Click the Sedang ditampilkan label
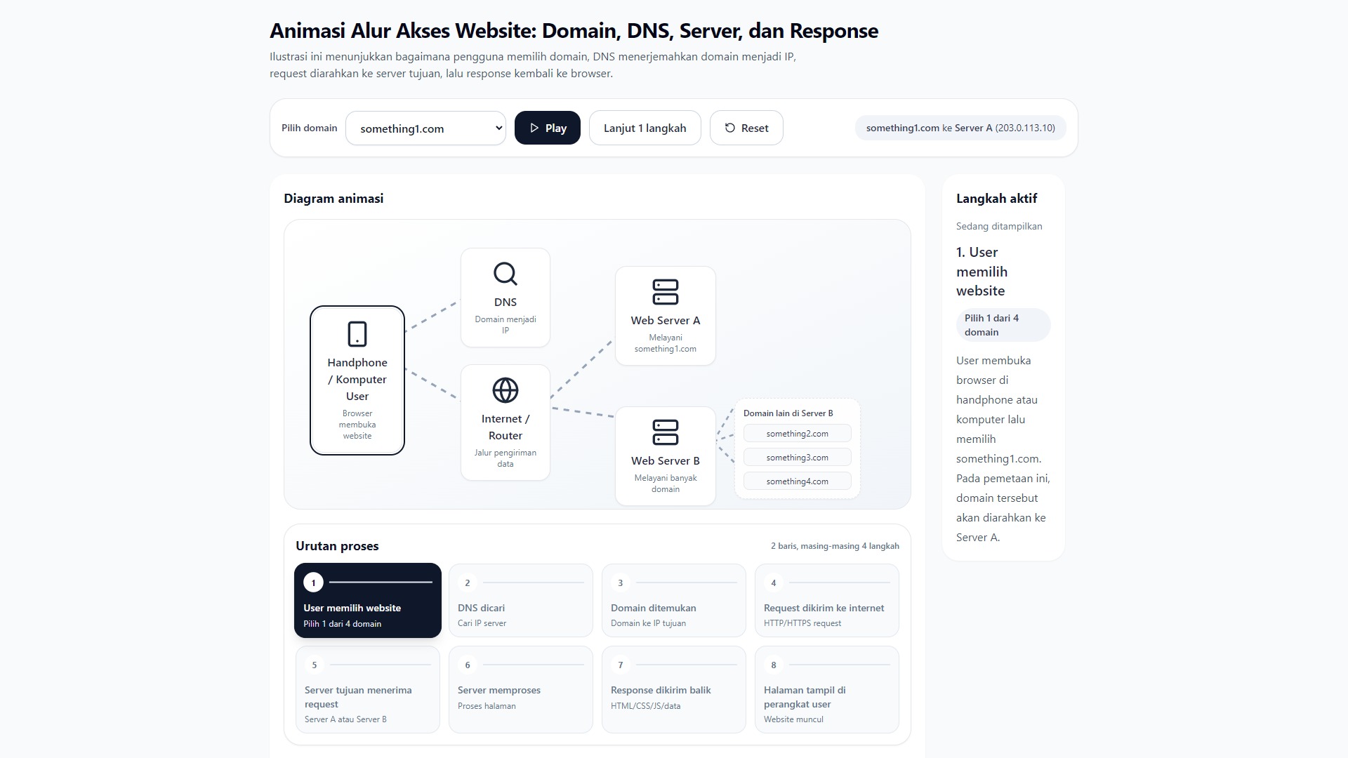This screenshot has height=758, width=1348. [x=999, y=226]
